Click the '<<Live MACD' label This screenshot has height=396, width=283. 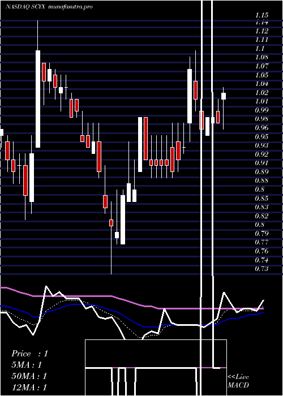pyautogui.click(x=238, y=381)
